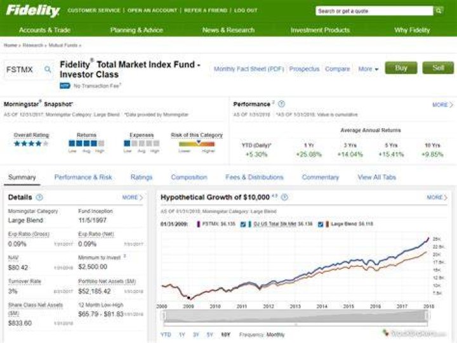Viewport: 457px width, 343px height.
Task: Select the 10Y chart range option
Action: pyautogui.click(x=225, y=335)
